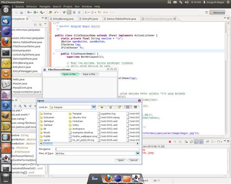The image size is (231, 184).
Task: Click the Open button in Open dialog
Action: tap(121, 160)
